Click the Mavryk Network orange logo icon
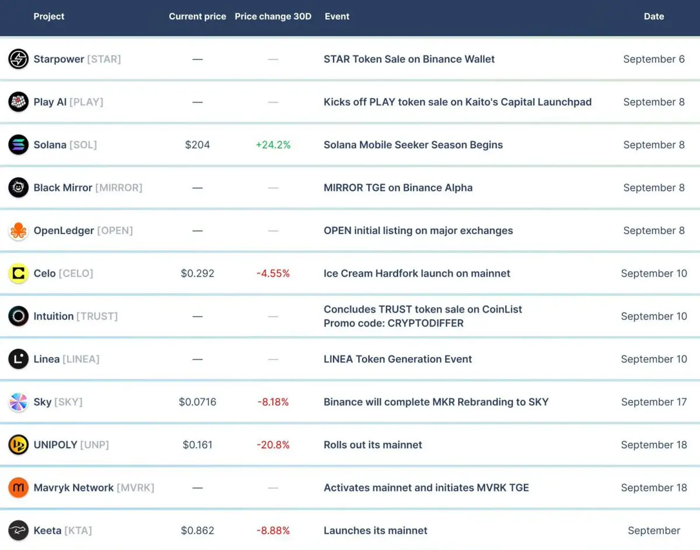Image resolution: width=700 pixels, height=550 pixels. (19, 488)
